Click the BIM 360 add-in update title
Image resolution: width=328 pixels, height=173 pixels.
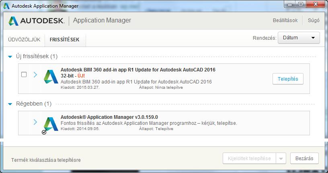pyautogui.click(x=138, y=73)
